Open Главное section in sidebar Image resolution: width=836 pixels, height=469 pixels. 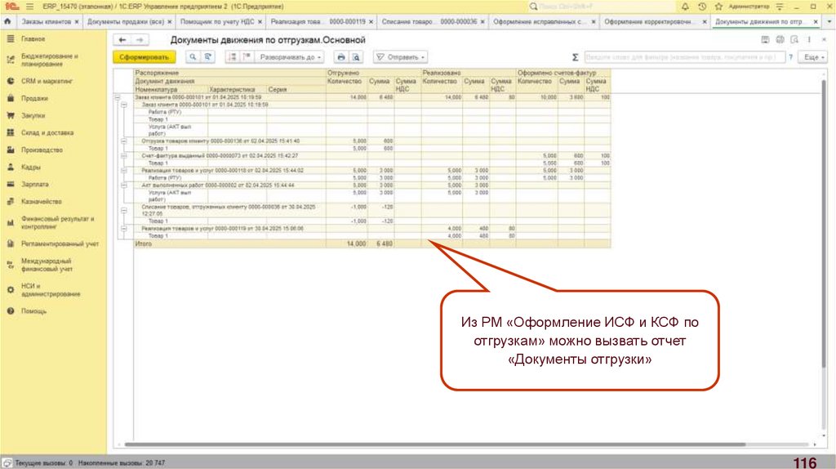[33, 39]
